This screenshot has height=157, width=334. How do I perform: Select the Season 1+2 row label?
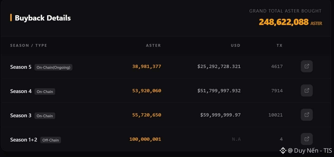[23, 140]
